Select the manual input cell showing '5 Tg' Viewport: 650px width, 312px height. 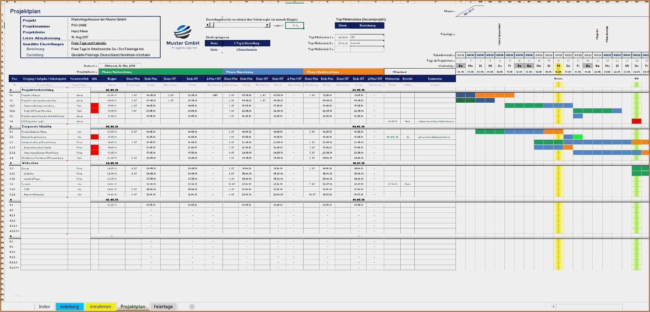click(294, 26)
